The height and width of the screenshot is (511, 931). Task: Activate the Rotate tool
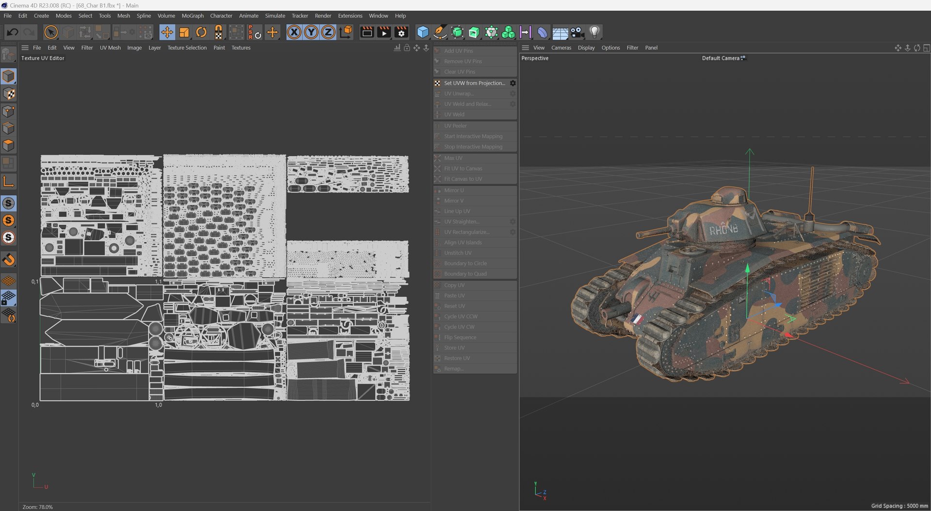pos(201,33)
